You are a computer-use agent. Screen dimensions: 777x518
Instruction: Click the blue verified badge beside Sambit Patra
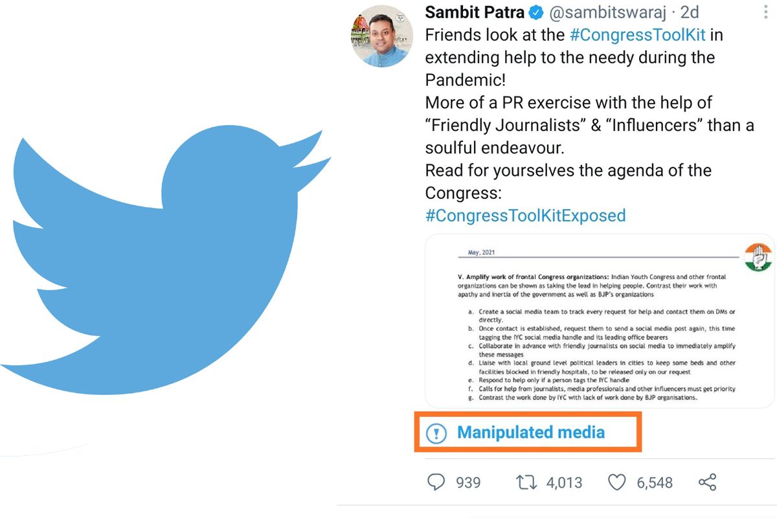click(535, 12)
